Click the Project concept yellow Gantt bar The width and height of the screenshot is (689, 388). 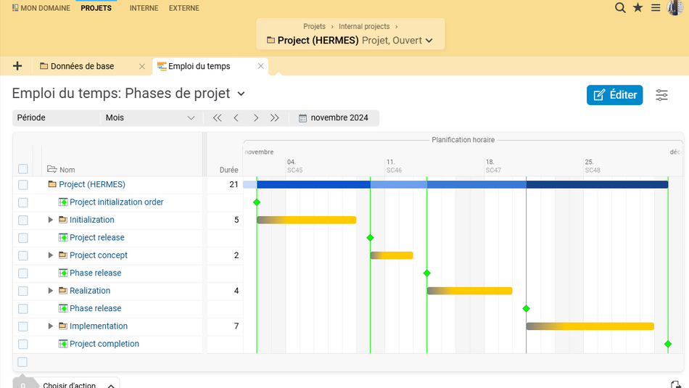(x=392, y=255)
